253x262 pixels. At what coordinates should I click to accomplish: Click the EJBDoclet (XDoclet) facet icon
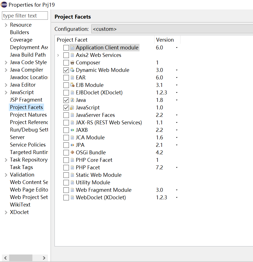pyautogui.click(x=72, y=92)
